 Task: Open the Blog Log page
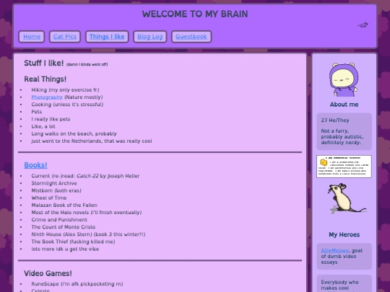pos(150,37)
